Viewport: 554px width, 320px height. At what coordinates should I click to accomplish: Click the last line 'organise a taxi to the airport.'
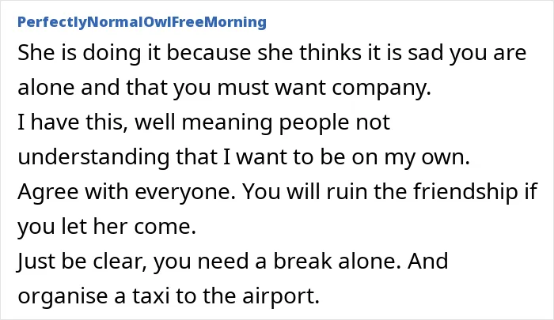[169, 296]
